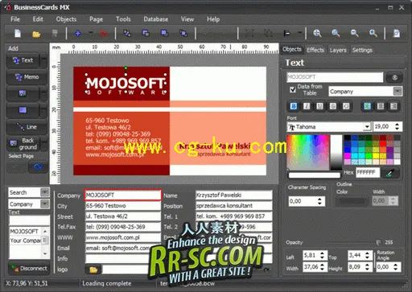This screenshot has width=412, height=292.
Task: Click the Memo add button
Action: click(x=27, y=77)
